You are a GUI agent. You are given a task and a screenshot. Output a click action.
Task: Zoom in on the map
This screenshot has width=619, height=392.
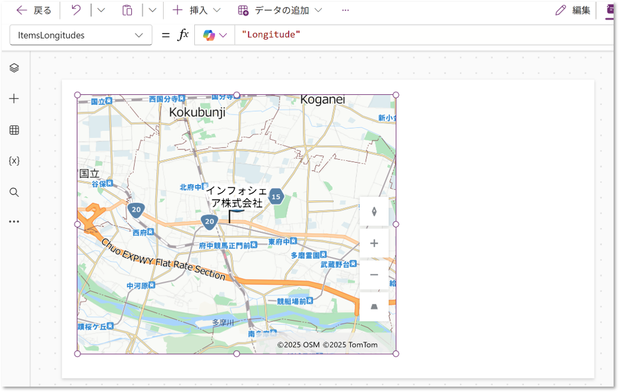point(374,243)
